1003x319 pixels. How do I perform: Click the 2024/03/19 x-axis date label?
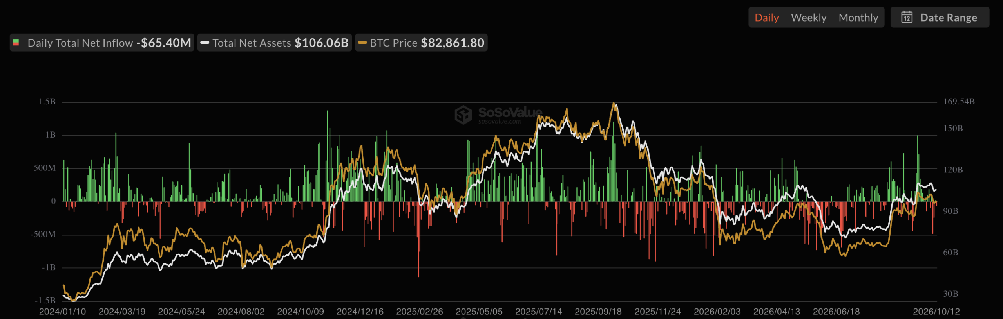point(122,312)
